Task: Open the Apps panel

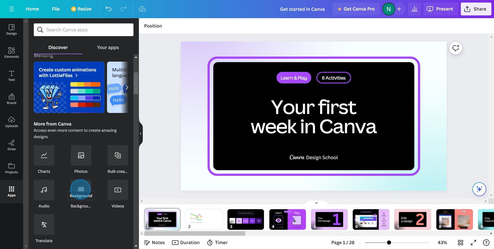Action: pyautogui.click(x=12, y=191)
